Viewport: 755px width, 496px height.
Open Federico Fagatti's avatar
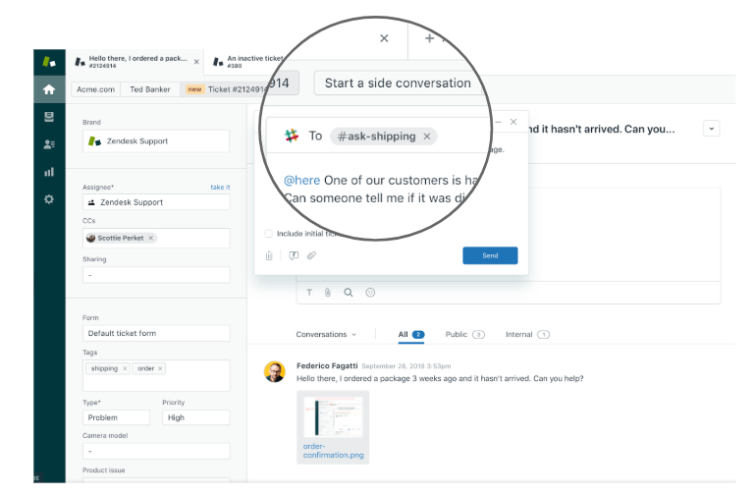pyautogui.click(x=275, y=372)
